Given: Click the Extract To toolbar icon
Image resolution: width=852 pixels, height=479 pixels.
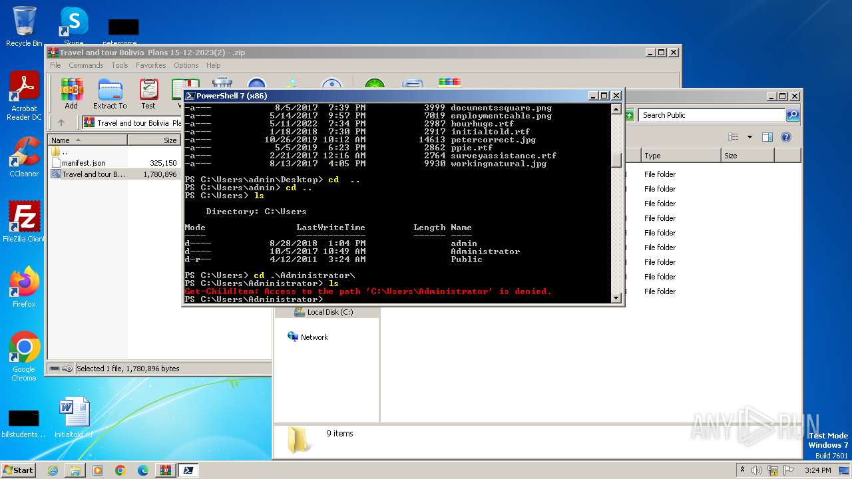Looking at the screenshot, I should point(110,93).
